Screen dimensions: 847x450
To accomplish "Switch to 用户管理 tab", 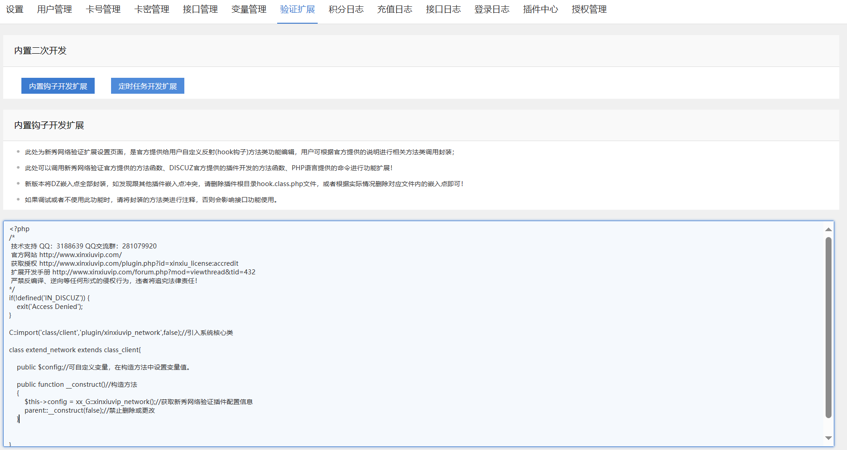I will tap(55, 10).
